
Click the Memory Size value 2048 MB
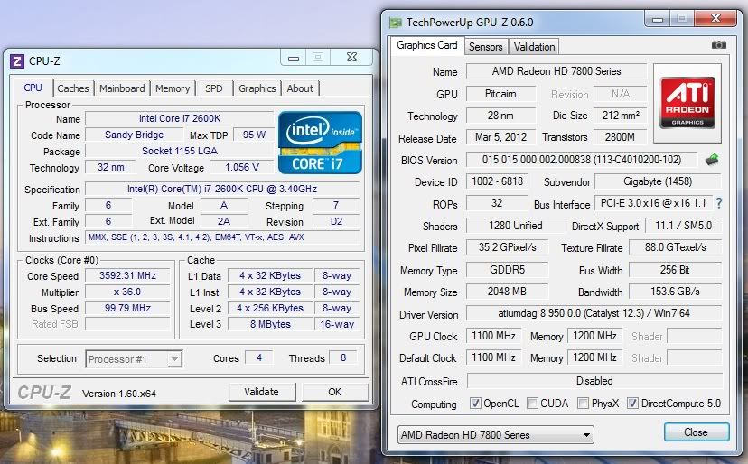(507, 292)
